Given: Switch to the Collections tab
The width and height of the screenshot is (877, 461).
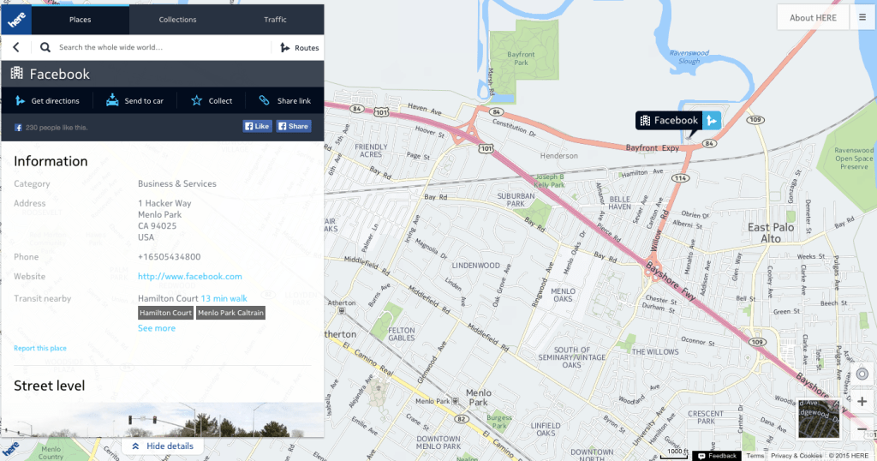Looking at the screenshot, I should [177, 20].
